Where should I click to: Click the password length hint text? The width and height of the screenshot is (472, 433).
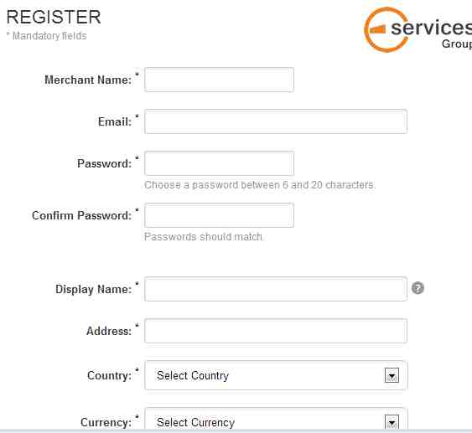click(x=260, y=184)
